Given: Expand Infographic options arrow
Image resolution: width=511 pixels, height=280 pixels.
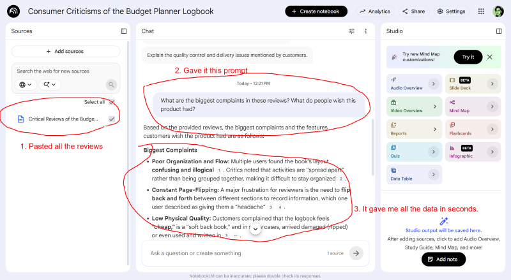Looking at the screenshot, I should pos(492,152).
